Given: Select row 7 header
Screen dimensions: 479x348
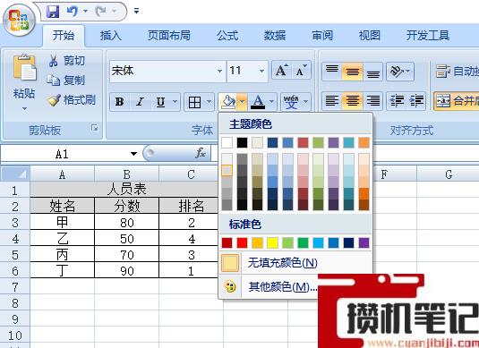Looking at the screenshot, I should tap(15, 287).
